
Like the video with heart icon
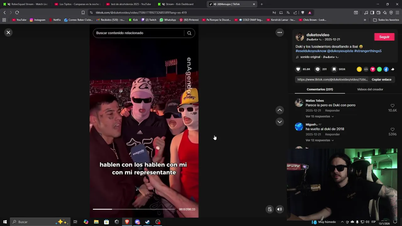[x=298, y=69]
